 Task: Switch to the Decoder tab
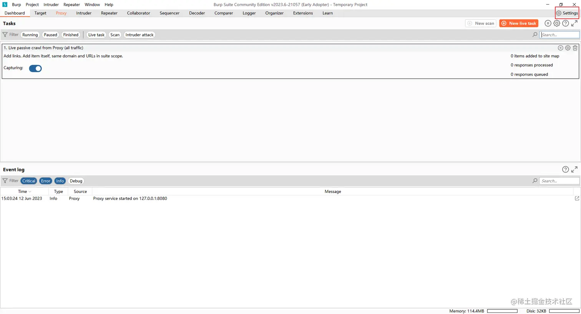click(197, 13)
